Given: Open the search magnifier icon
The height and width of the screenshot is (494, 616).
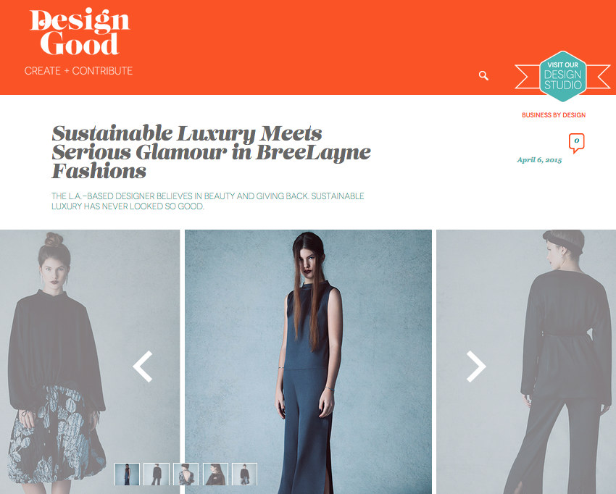Looking at the screenshot, I should pos(483,75).
